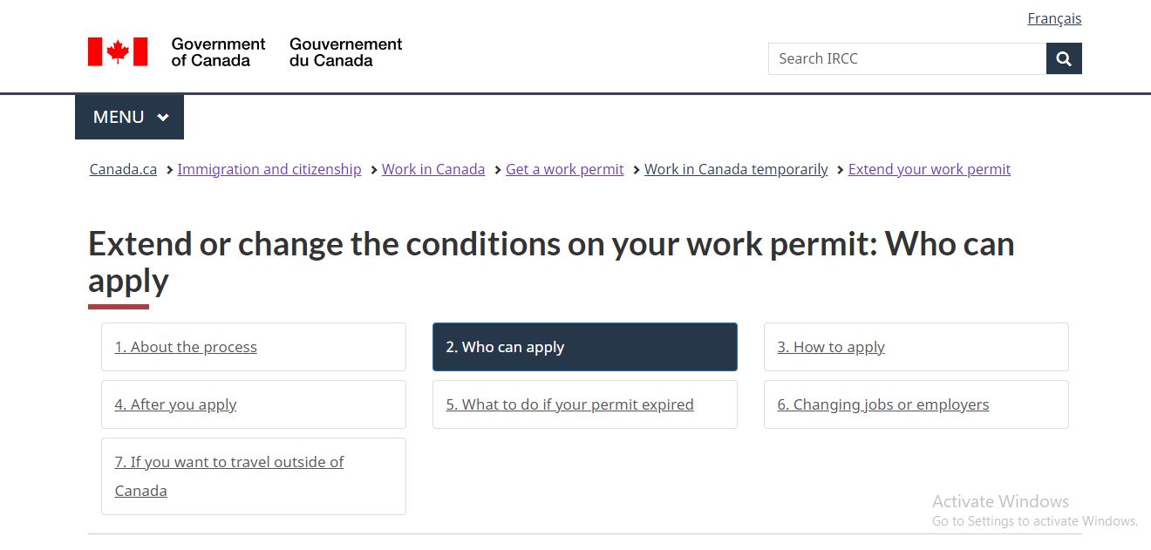Open step 3 How to apply

tap(831, 347)
